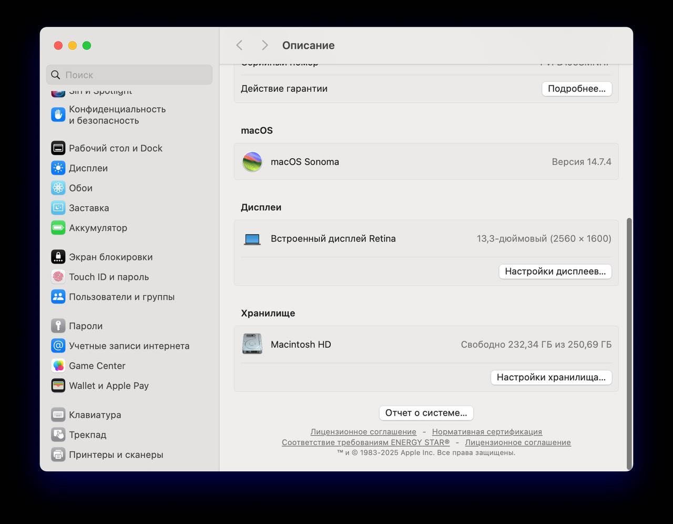
Task: Open the Клавиатура settings pane
Action: tap(129, 415)
